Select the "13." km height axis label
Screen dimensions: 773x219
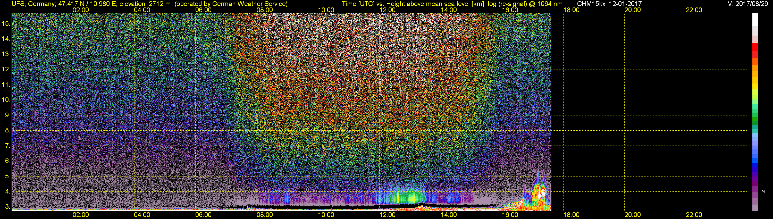click(6, 54)
